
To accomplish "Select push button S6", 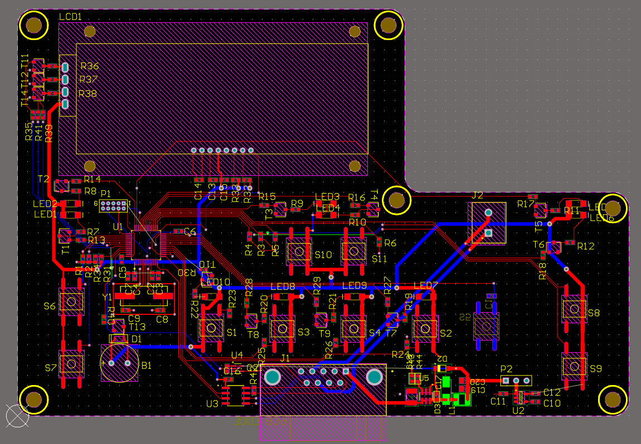I will coord(71,302).
